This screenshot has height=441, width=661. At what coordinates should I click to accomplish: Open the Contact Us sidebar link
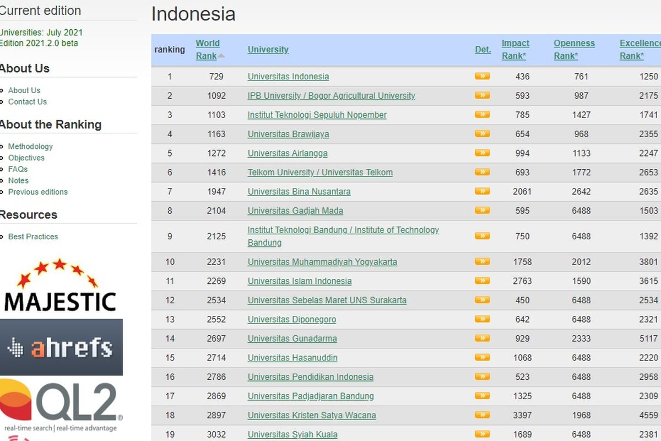(x=28, y=102)
